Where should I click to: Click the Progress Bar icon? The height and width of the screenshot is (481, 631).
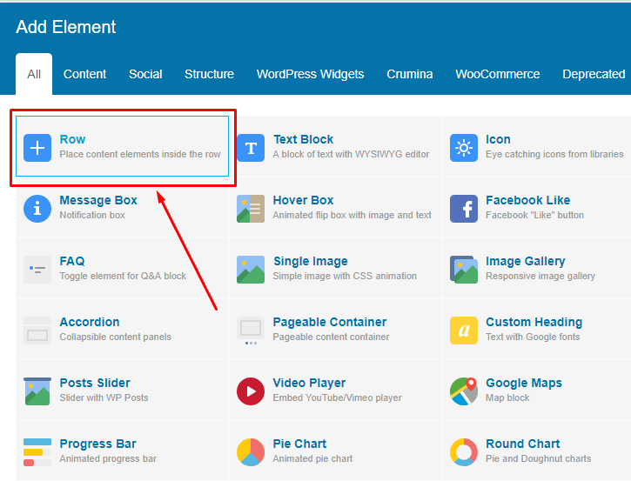pos(37,452)
